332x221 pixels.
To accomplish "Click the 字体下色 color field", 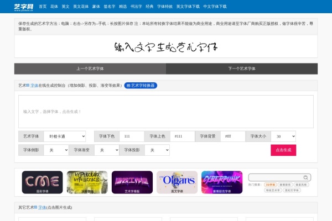I will point(132,136).
